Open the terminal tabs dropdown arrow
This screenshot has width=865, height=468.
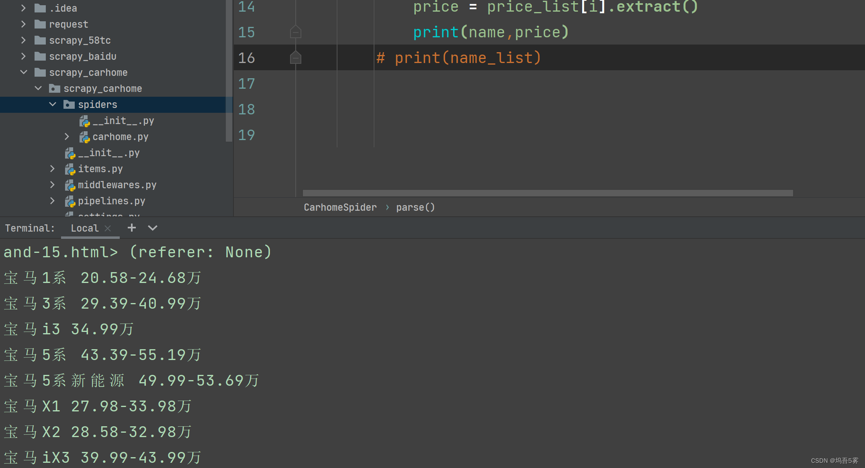(153, 228)
